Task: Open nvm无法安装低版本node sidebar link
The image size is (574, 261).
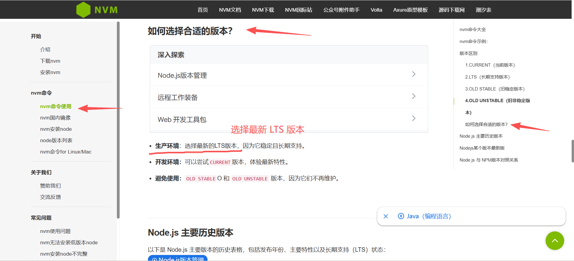Action: (69, 242)
